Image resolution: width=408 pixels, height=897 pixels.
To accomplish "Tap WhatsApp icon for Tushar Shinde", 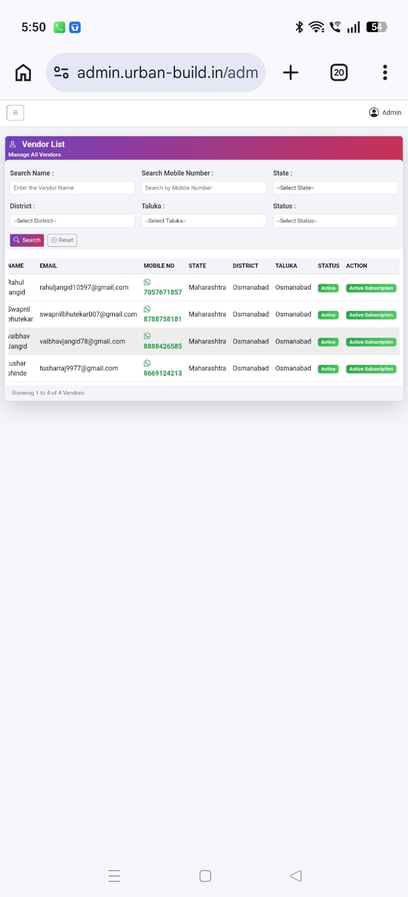I will 147,363.
